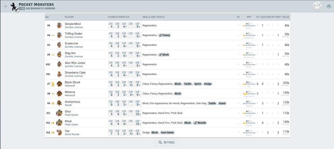Screen dimensions: 334x149
Task: Select Black Shuck's werewolf portrait
Action: coord(59,84)
